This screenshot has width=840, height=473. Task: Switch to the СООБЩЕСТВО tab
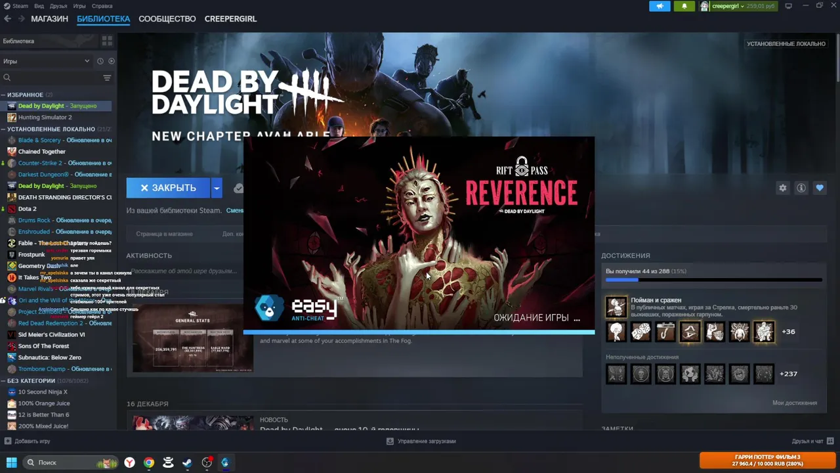point(167,19)
